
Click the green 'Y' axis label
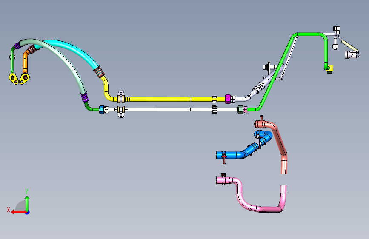(27, 191)
